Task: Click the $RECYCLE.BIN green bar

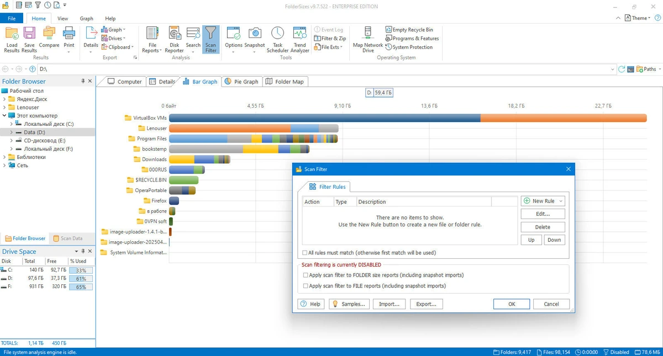Action: (x=183, y=180)
